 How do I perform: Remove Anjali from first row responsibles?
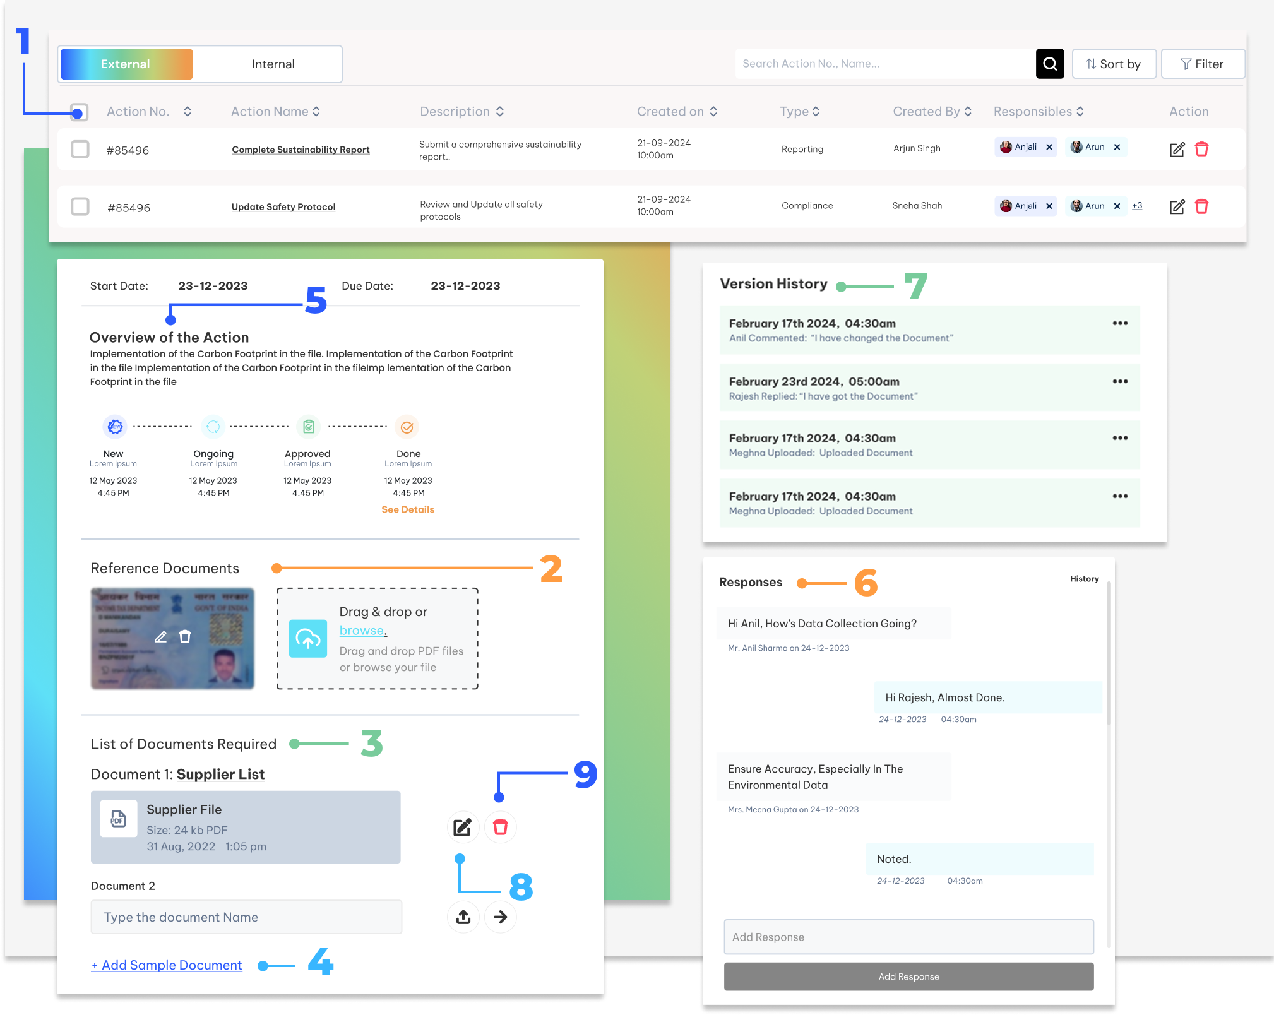tap(1049, 147)
